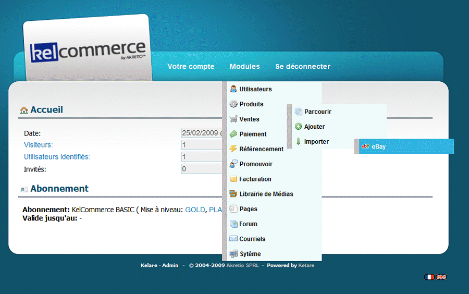Click the Produits gear icon
The width and height of the screenshot is (469, 294).
point(233,104)
